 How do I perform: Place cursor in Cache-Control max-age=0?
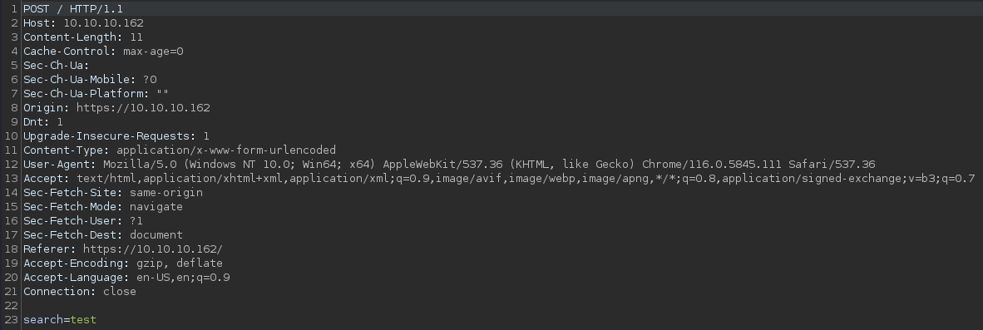(x=153, y=52)
